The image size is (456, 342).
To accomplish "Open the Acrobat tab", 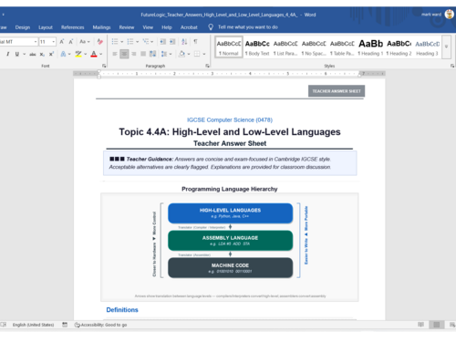I will pos(189,27).
